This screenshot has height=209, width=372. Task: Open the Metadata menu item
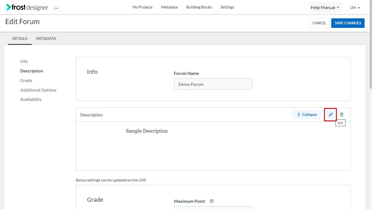(x=169, y=7)
